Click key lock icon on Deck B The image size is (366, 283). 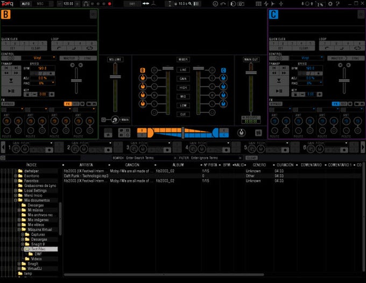click(27, 95)
